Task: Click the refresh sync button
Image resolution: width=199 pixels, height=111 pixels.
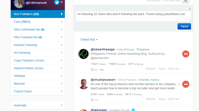Action: pos(186,1)
